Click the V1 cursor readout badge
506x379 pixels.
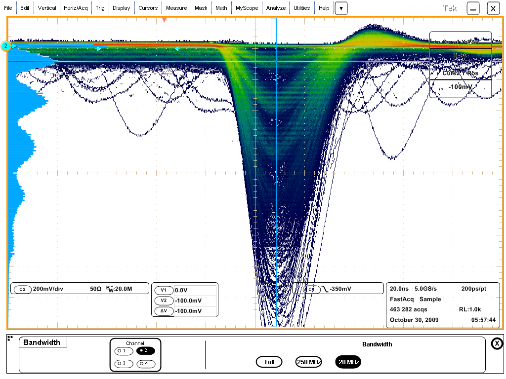pyautogui.click(x=164, y=291)
